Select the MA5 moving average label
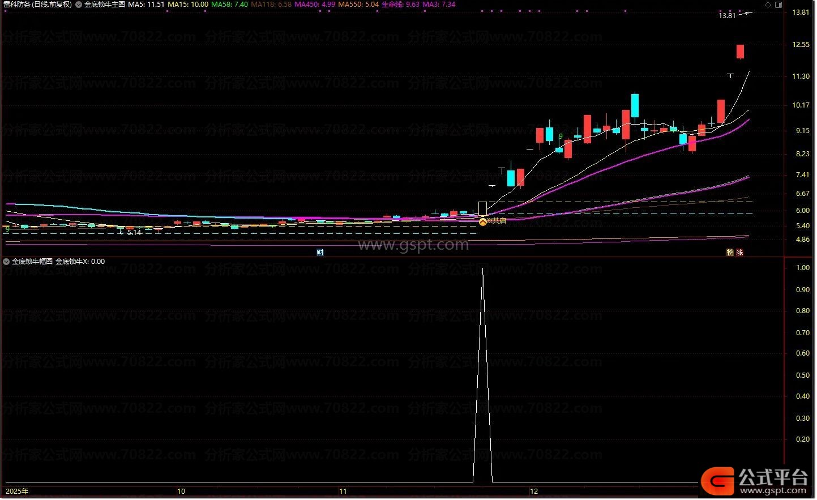This screenshot has height=500, width=817. [x=146, y=5]
